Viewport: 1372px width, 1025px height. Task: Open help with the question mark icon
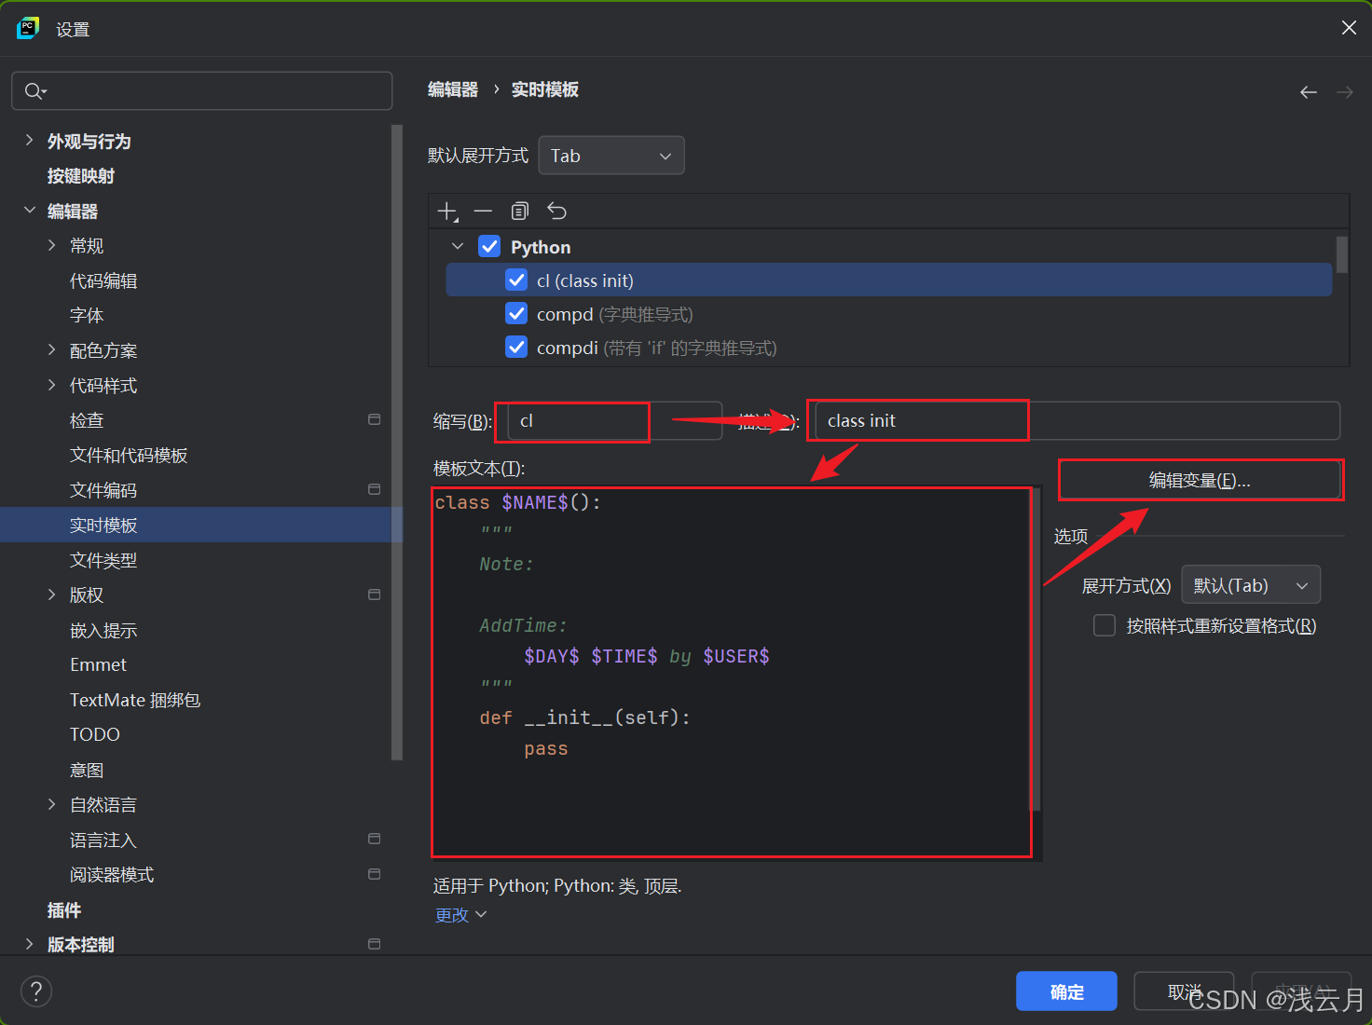[36, 991]
